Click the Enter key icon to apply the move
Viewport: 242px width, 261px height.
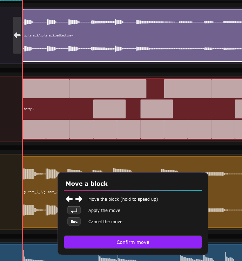point(74,210)
